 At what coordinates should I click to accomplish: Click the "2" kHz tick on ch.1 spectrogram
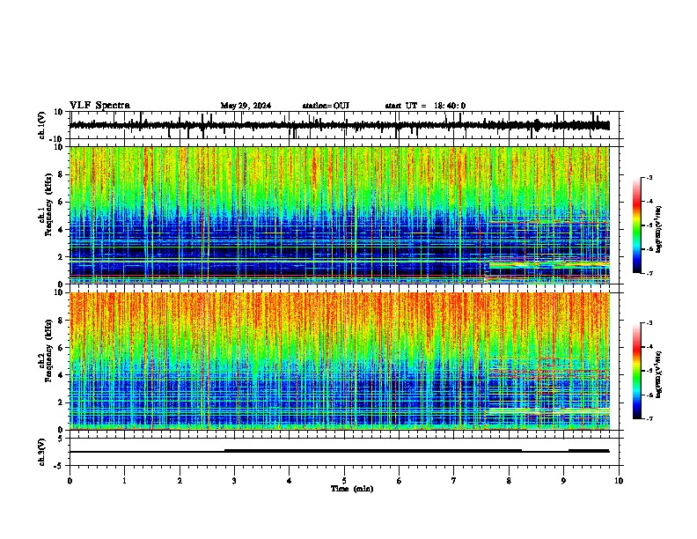tap(61, 256)
